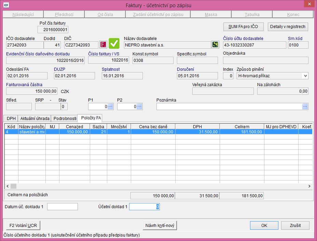Select the 'stavební a mo' item row
Screen dimensions: 317x241
(158, 132)
